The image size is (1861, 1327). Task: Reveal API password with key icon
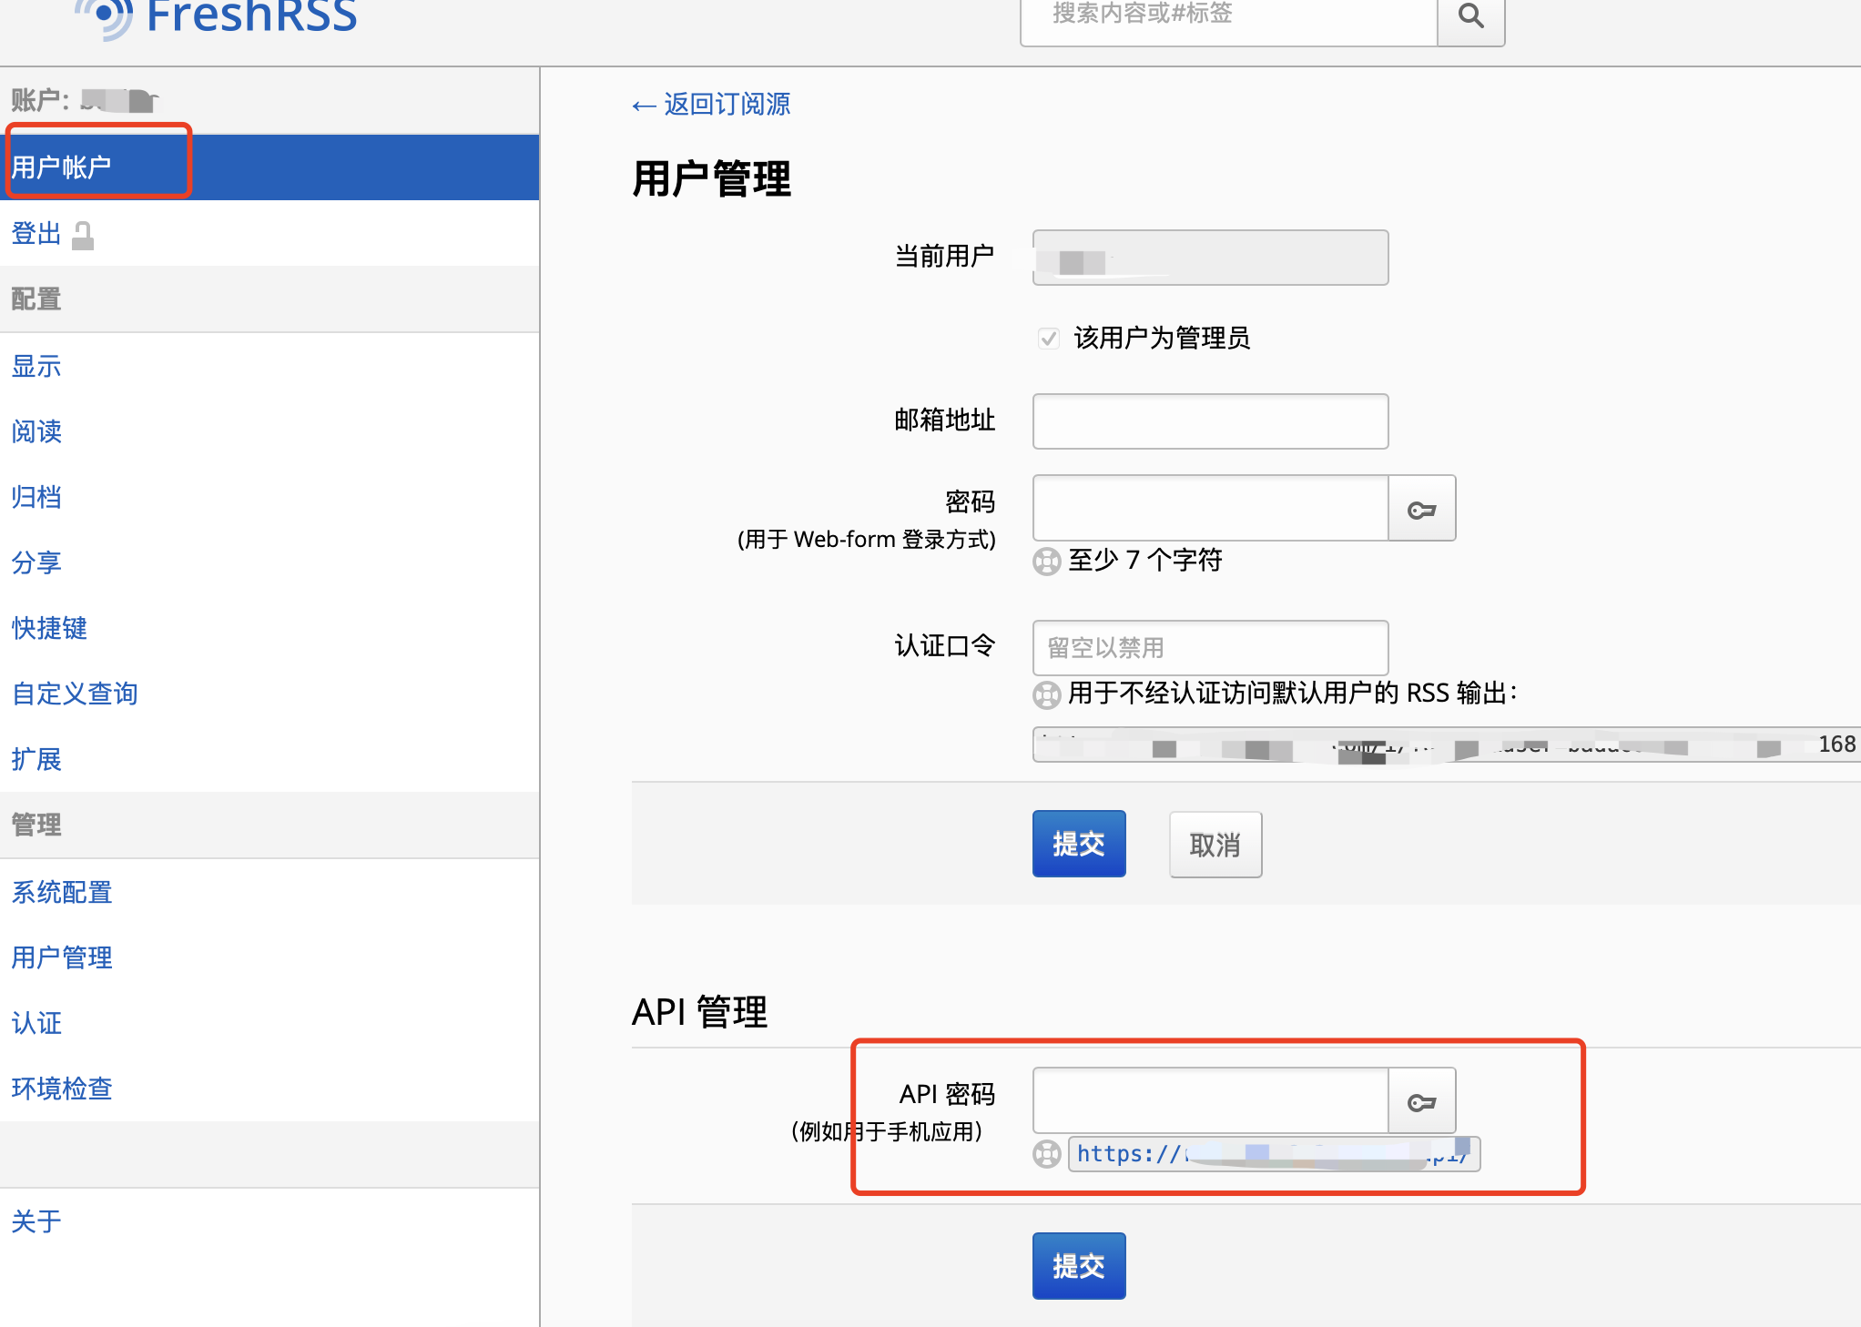1421,1102
